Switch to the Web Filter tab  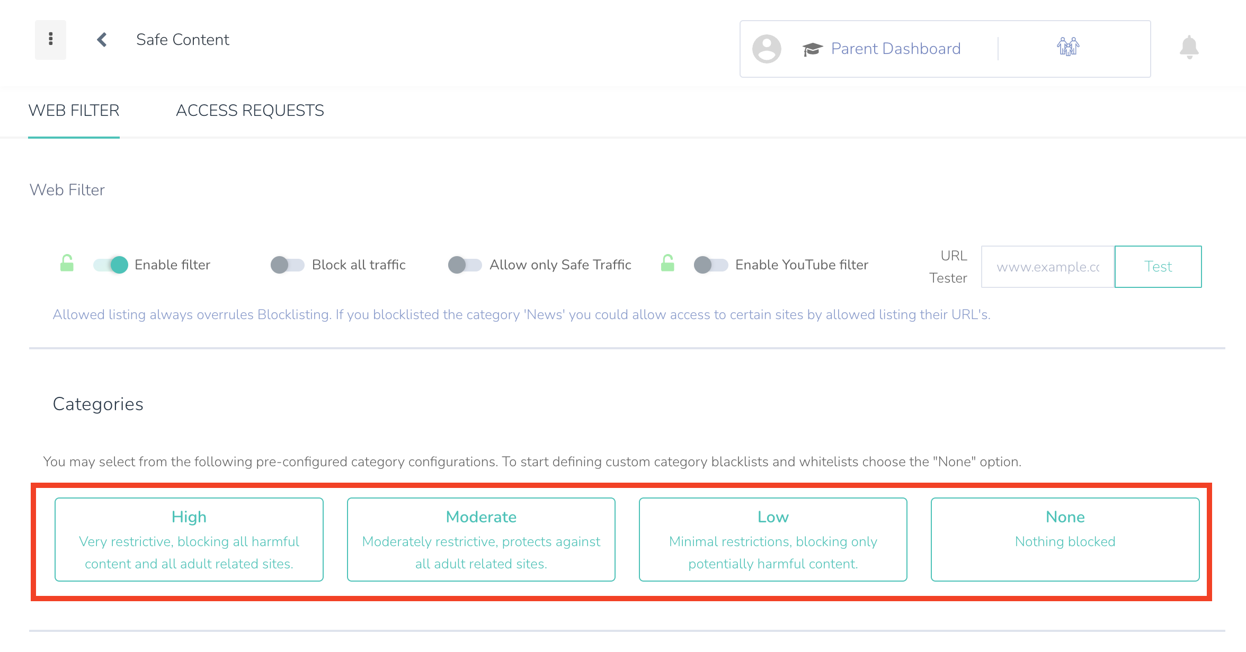(x=74, y=111)
